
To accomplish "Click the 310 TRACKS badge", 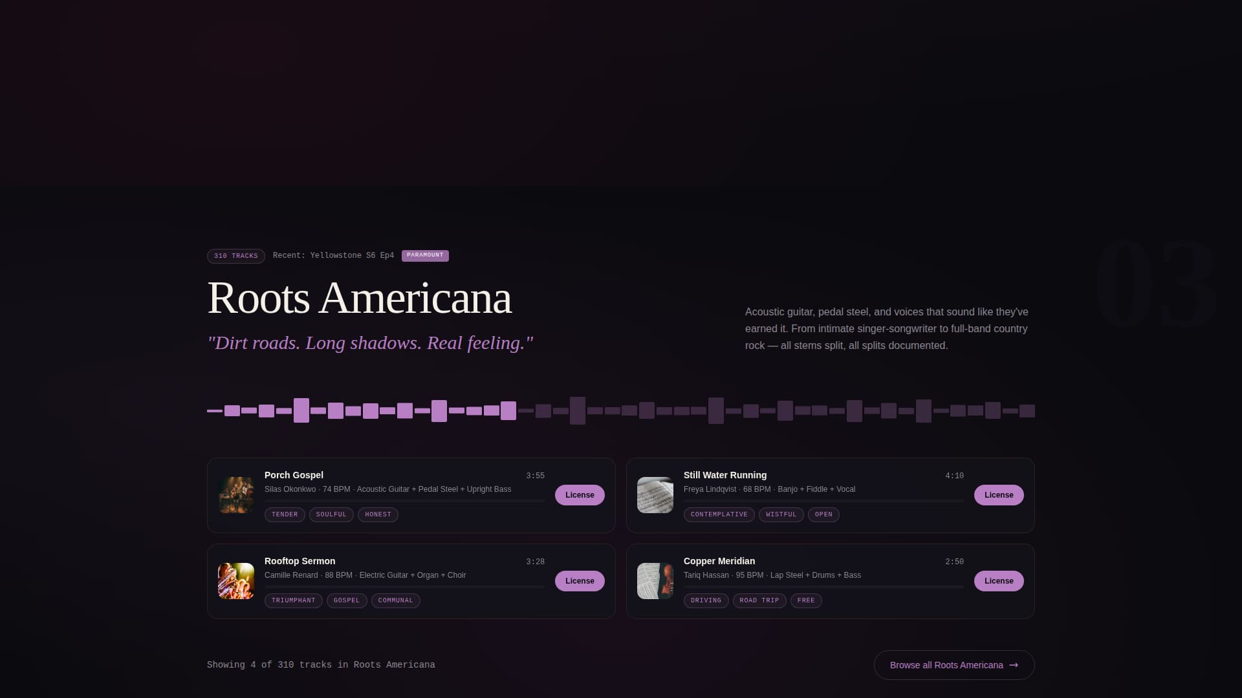I will [235, 255].
